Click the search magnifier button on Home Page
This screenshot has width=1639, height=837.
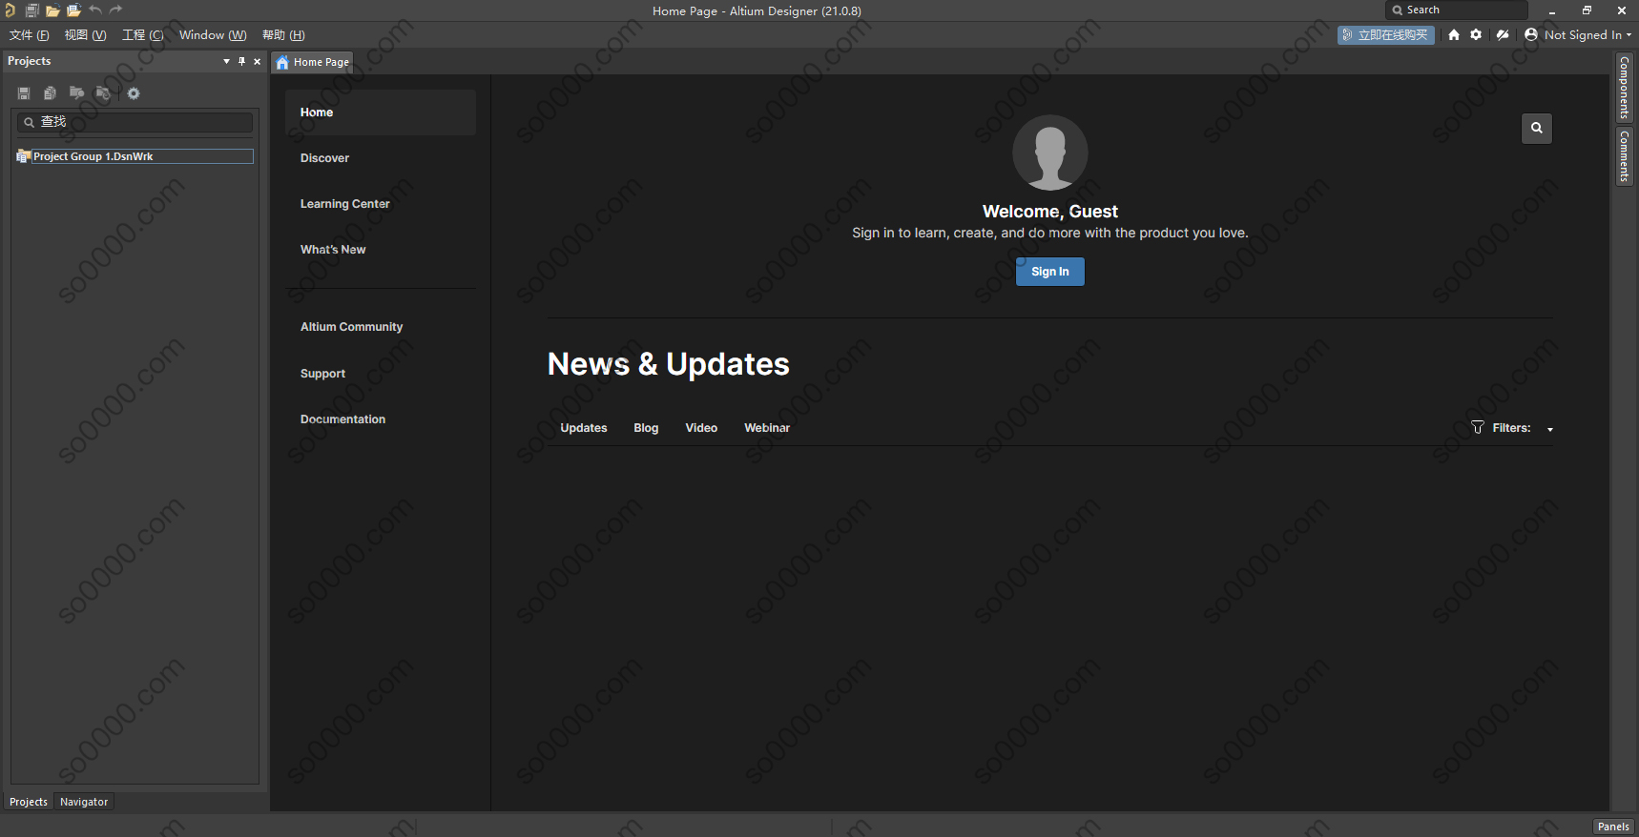pos(1536,128)
